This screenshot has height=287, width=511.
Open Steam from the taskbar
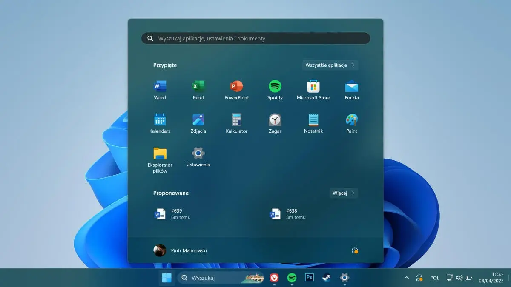click(x=326, y=278)
